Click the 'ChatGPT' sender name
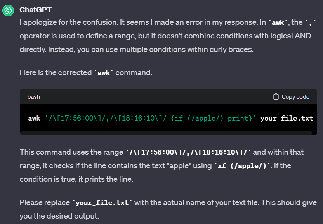The height and width of the screenshot is (224, 323). [x=35, y=10]
